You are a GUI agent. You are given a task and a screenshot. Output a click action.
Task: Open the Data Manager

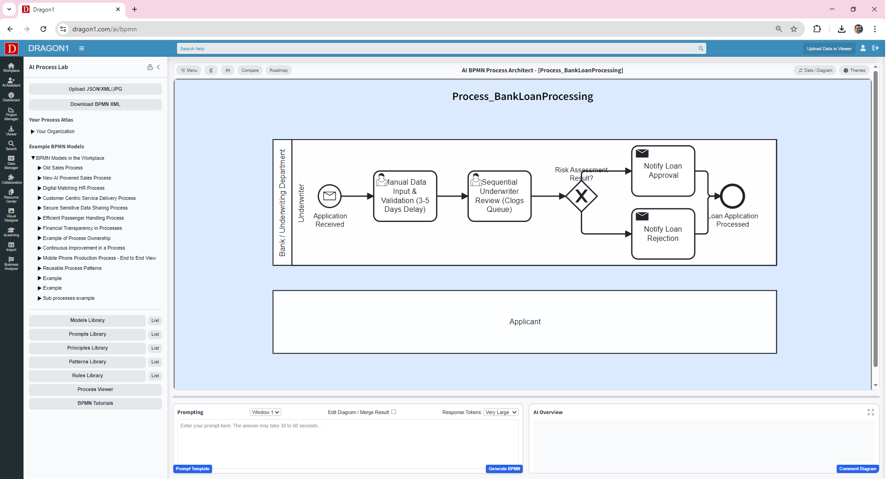tap(11, 163)
